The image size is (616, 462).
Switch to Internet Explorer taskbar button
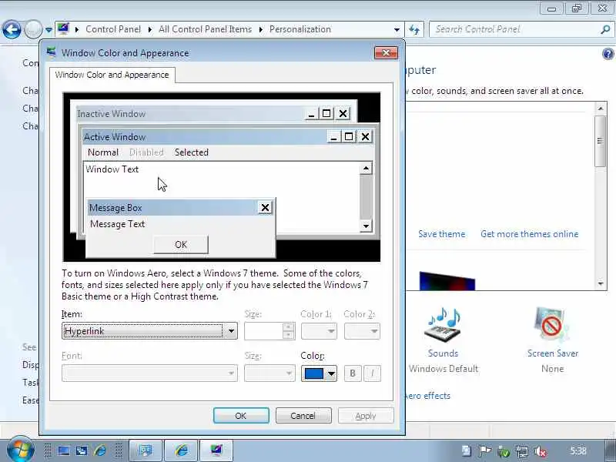coord(181,450)
